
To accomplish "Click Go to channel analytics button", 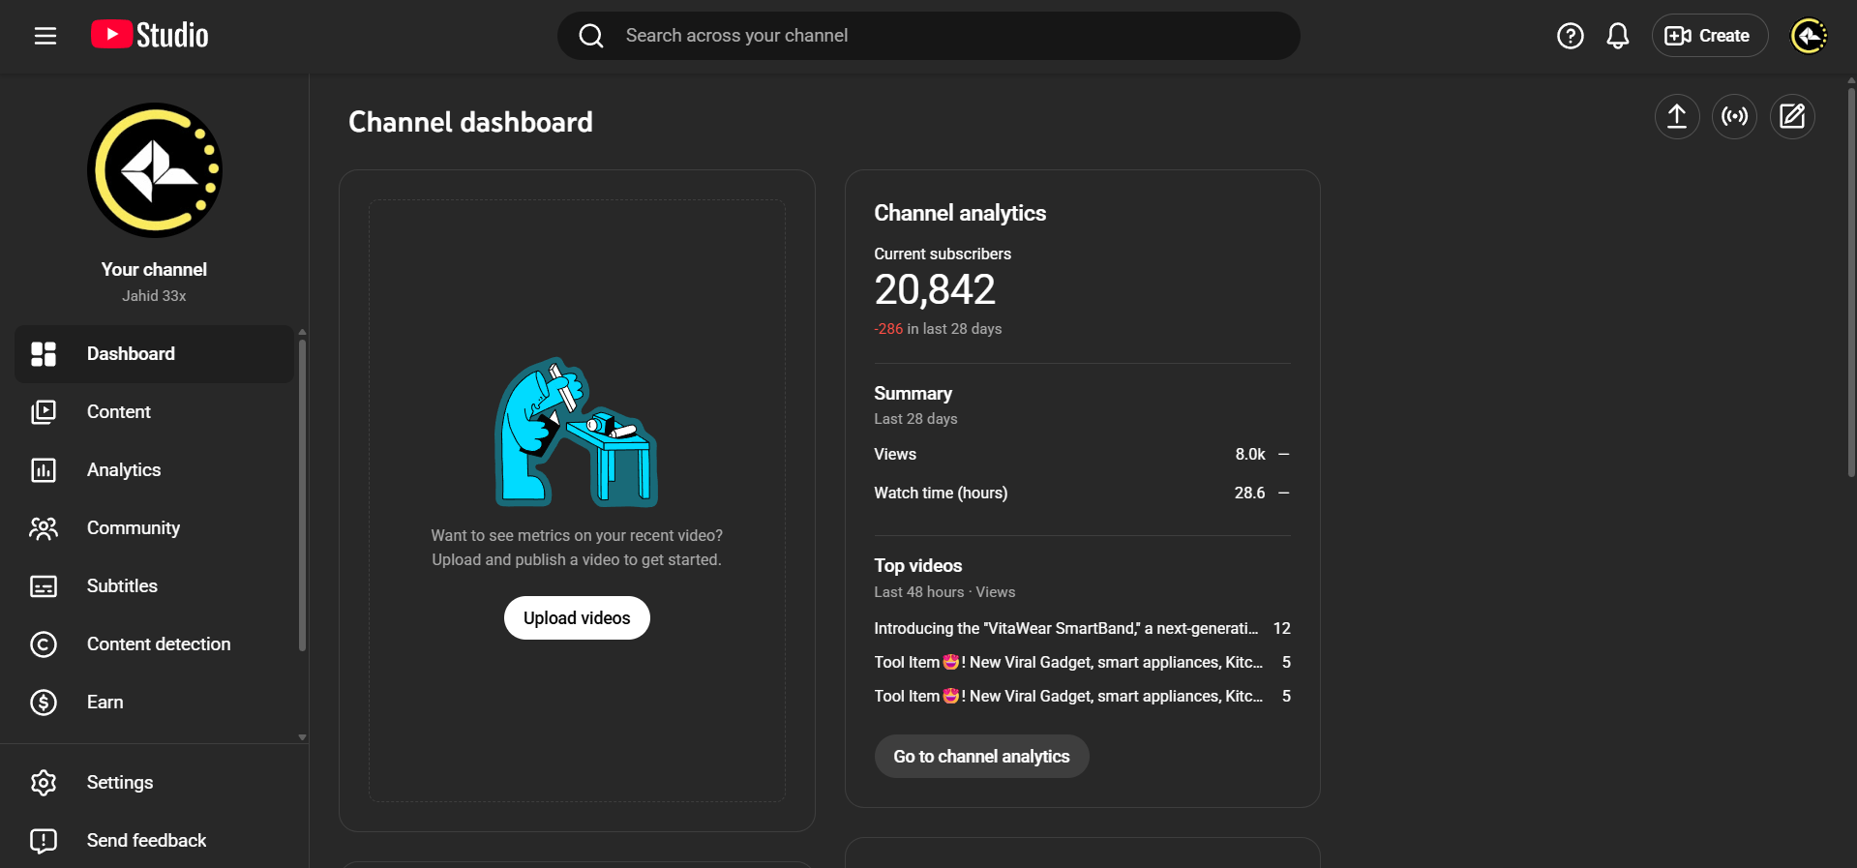I will coord(981,757).
